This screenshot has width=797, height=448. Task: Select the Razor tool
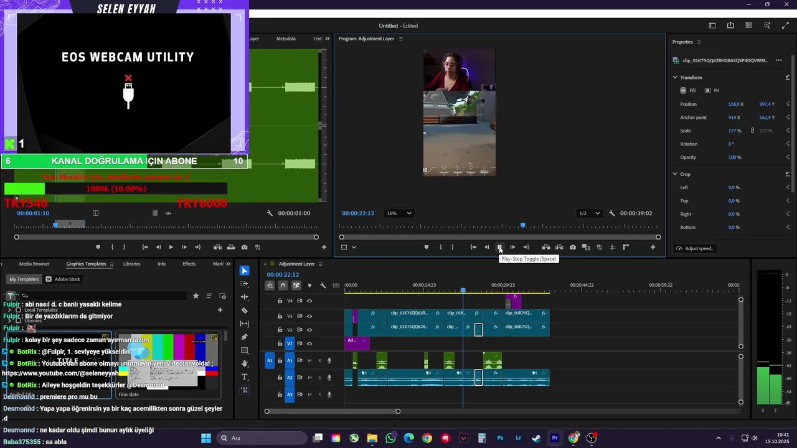[x=245, y=310]
